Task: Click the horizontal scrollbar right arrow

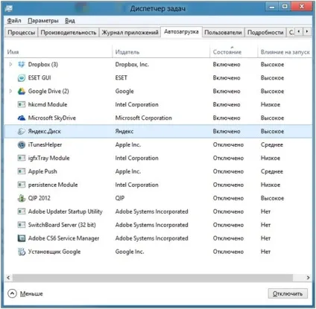Action: 308,278
